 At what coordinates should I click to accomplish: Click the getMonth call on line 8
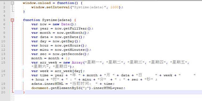74,33
